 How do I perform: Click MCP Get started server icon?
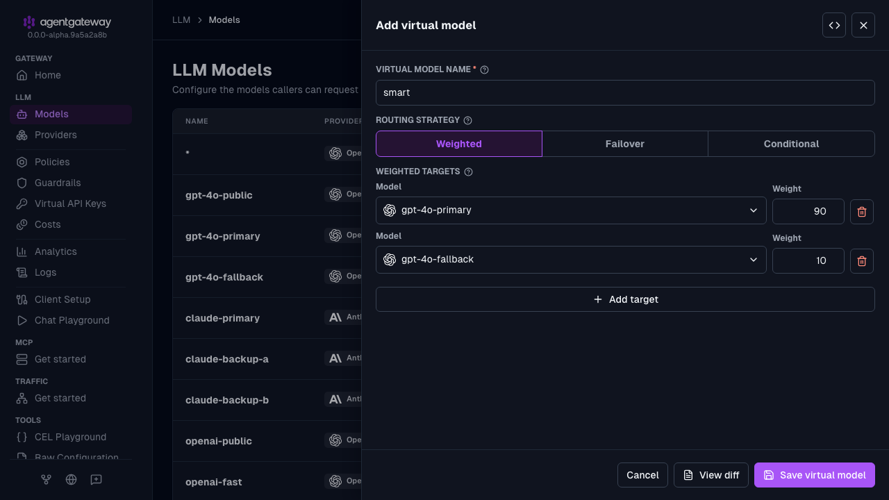[22, 359]
